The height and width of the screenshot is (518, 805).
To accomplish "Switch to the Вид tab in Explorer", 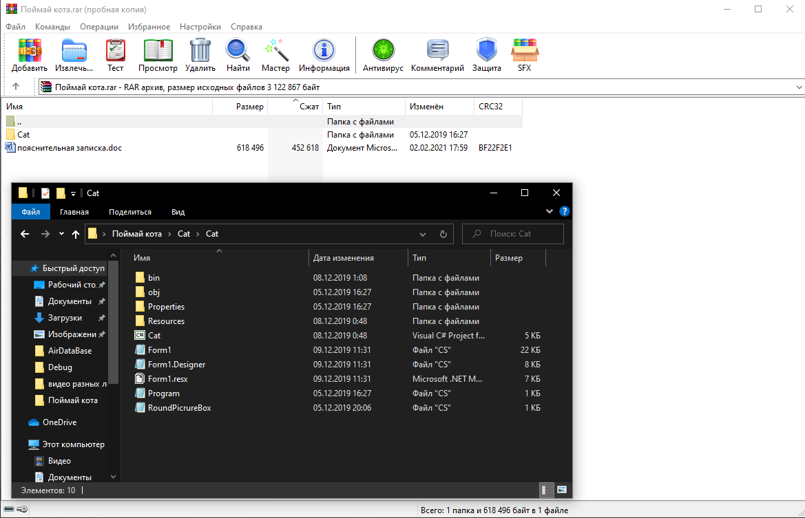I will click(178, 212).
